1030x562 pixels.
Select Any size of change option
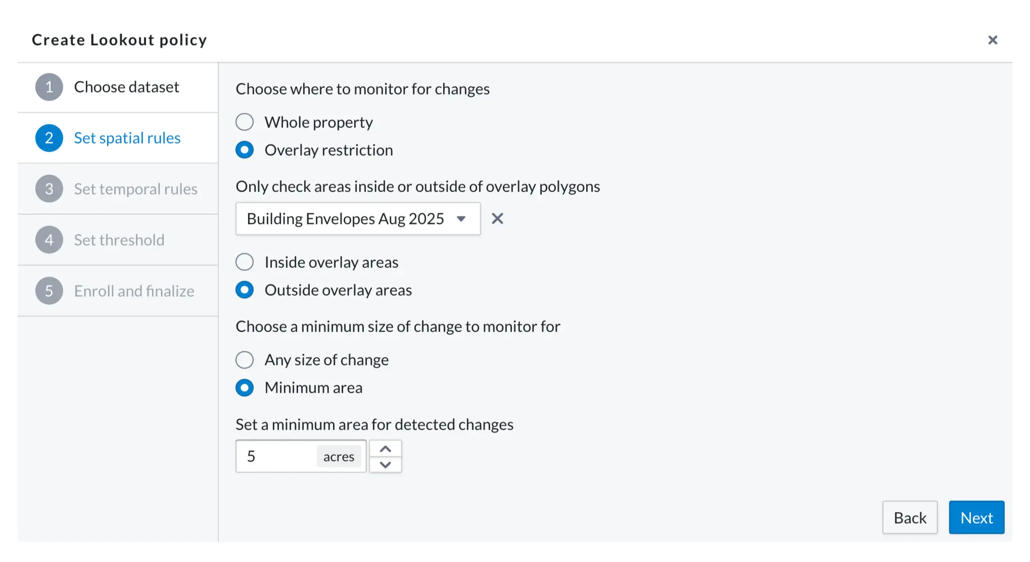[245, 360]
